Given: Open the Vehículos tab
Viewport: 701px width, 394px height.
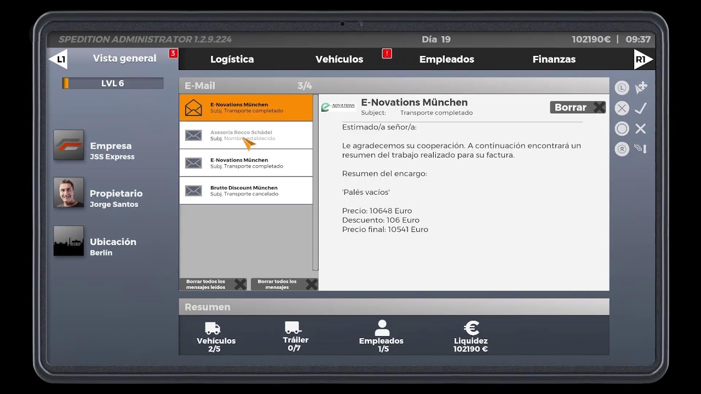Looking at the screenshot, I should click(340, 59).
